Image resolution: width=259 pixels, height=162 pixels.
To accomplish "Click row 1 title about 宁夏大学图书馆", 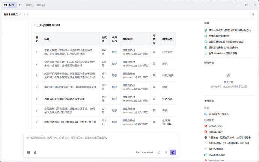I will tap(68, 52).
